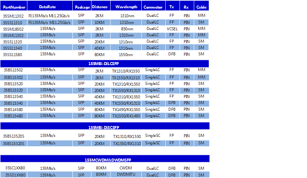
Task: Click 20KM distance in 35SS11320 row
Action: 99,42
